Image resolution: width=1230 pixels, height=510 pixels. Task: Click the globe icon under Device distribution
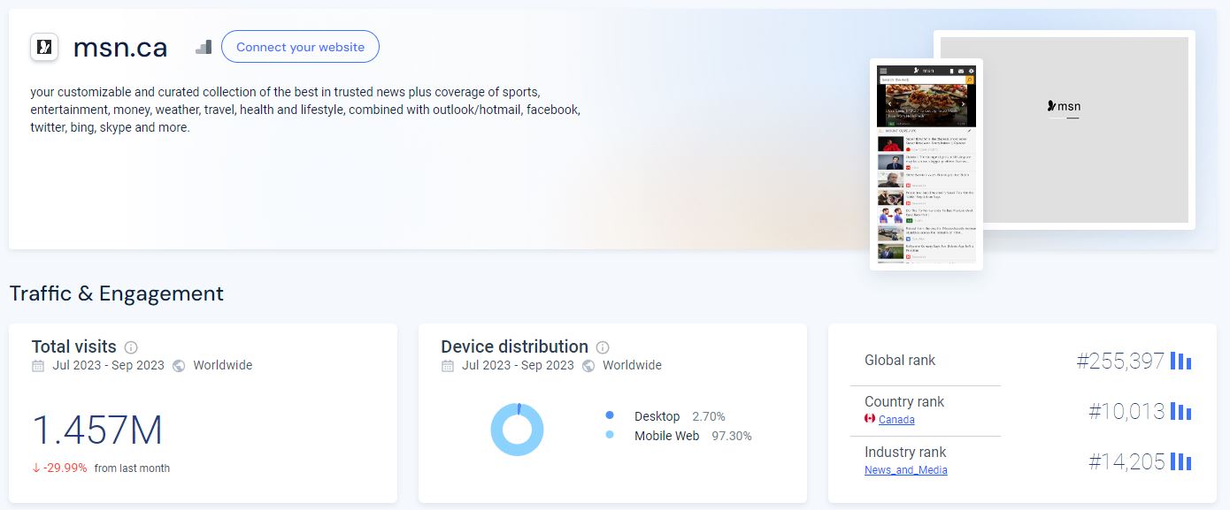tap(588, 365)
